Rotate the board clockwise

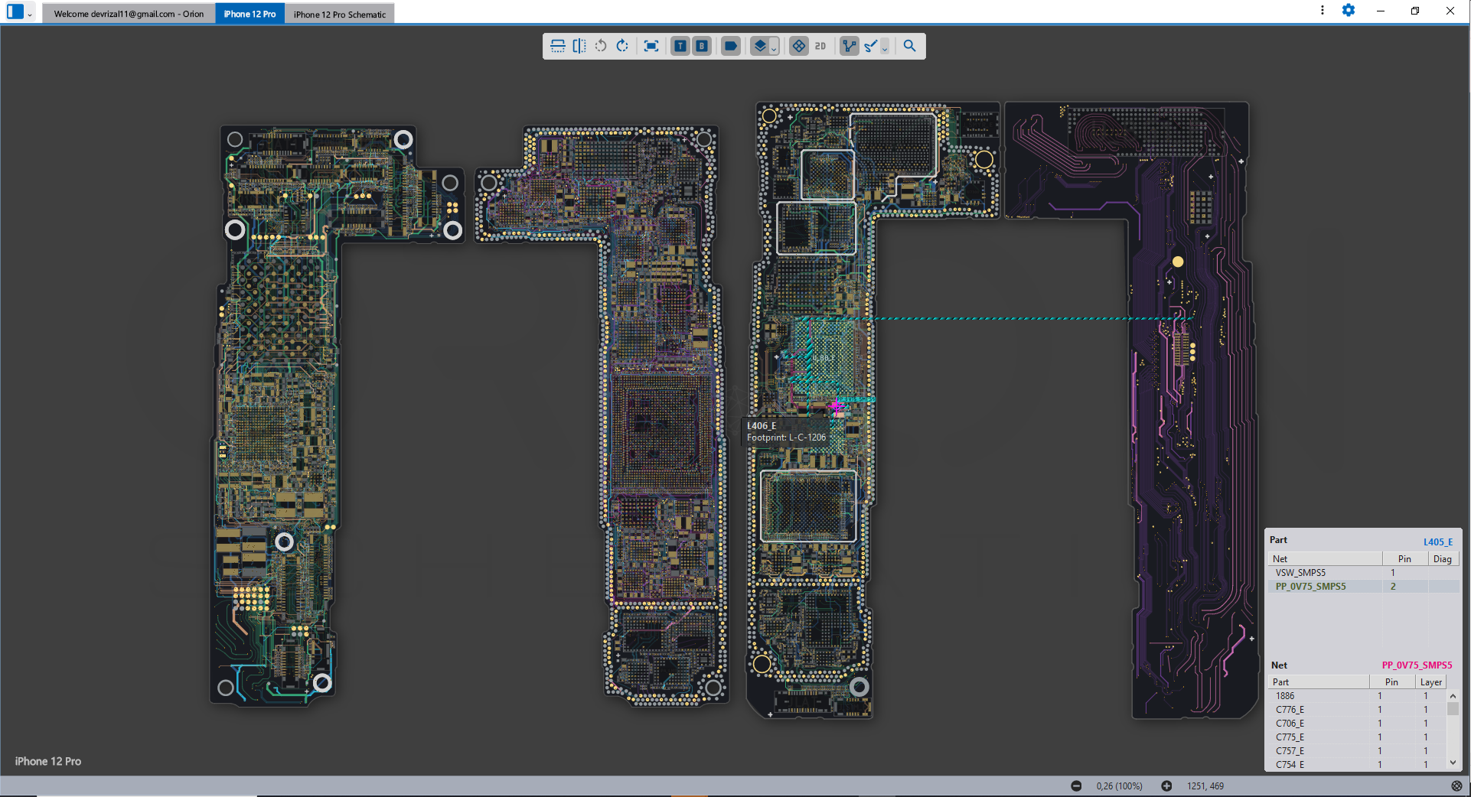pyautogui.click(x=622, y=46)
